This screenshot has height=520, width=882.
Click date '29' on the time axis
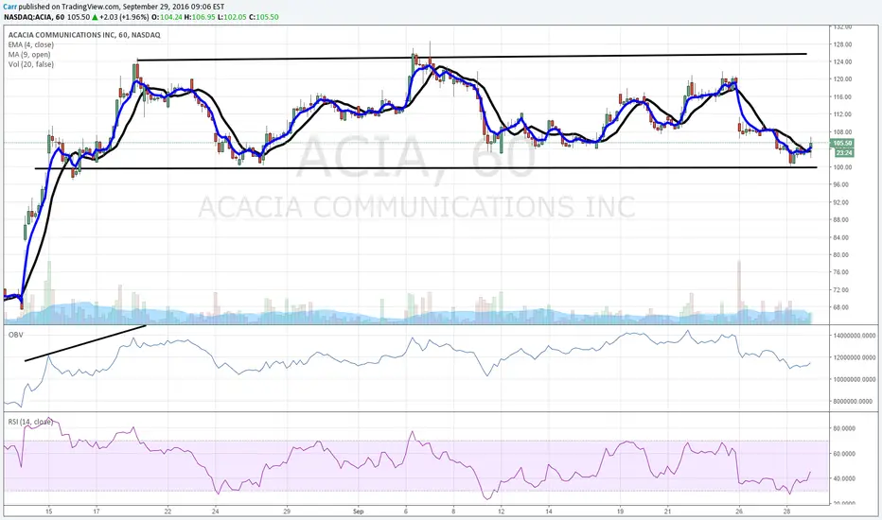coord(287,511)
